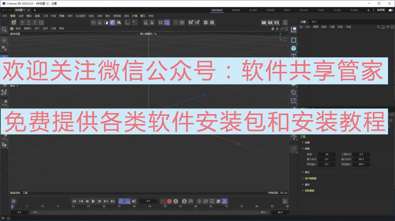Screen dimensions: 395x221
Task: Select the live selection tool in left toolbar
Action: (x=4, y=40)
